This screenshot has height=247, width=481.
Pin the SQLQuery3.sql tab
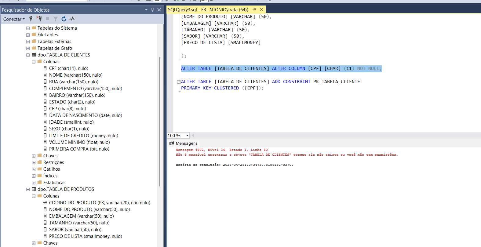click(x=254, y=9)
